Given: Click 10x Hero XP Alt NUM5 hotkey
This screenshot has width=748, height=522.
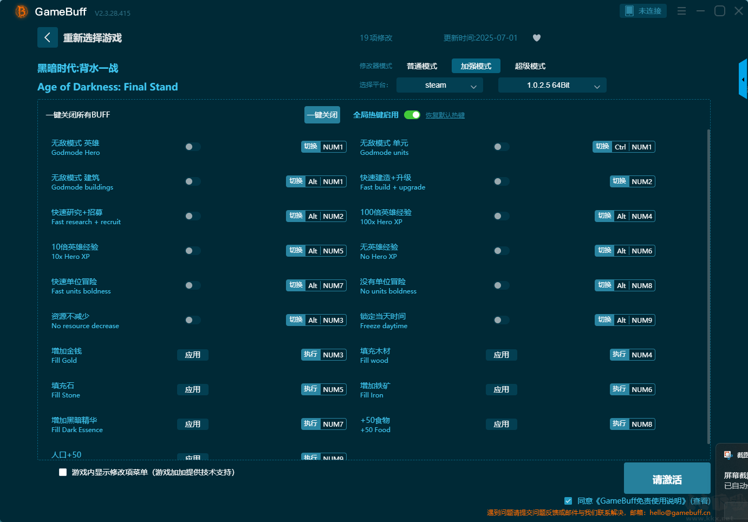Looking at the screenshot, I should click(316, 251).
